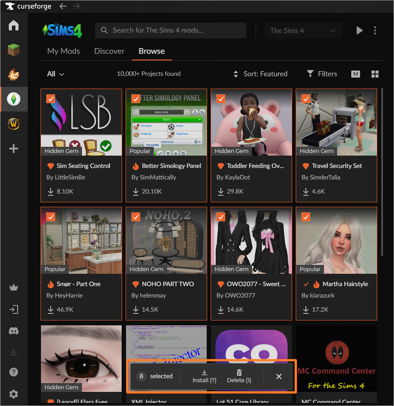Uncheck Sim Seating Control checkbox

point(51,99)
